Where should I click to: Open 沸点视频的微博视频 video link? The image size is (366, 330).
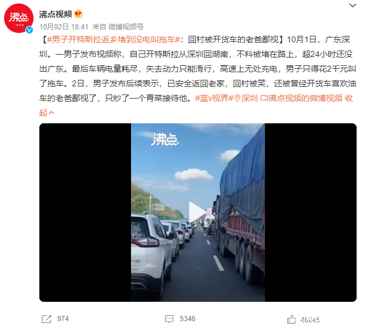coord(301,98)
